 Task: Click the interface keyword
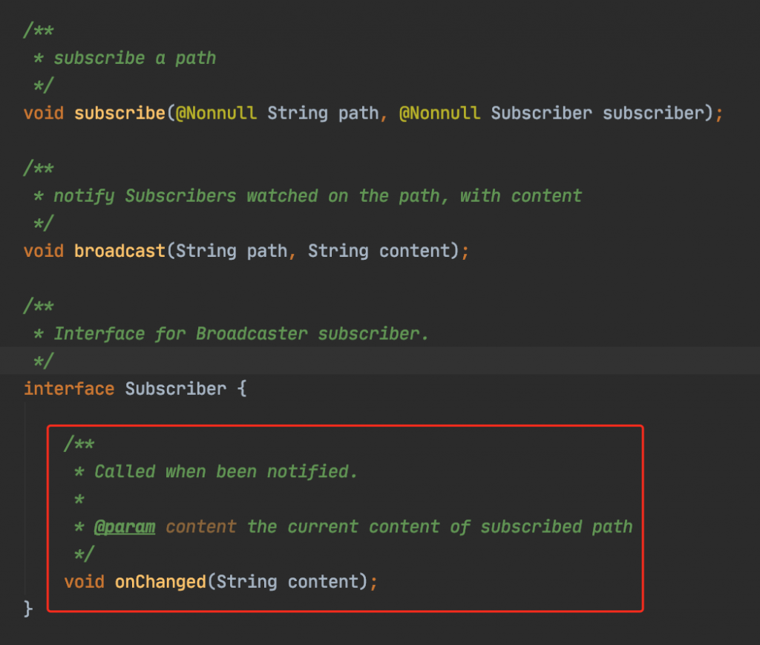[68, 389]
